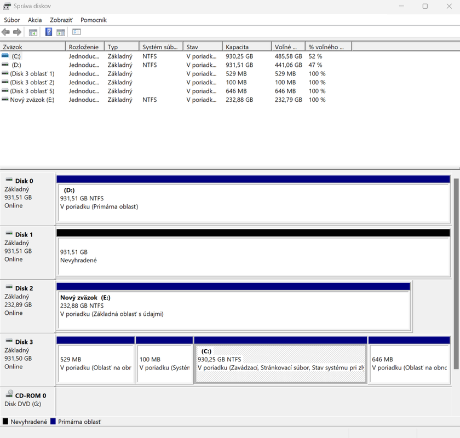Sort by the Kapacita column header

coord(247,47)
